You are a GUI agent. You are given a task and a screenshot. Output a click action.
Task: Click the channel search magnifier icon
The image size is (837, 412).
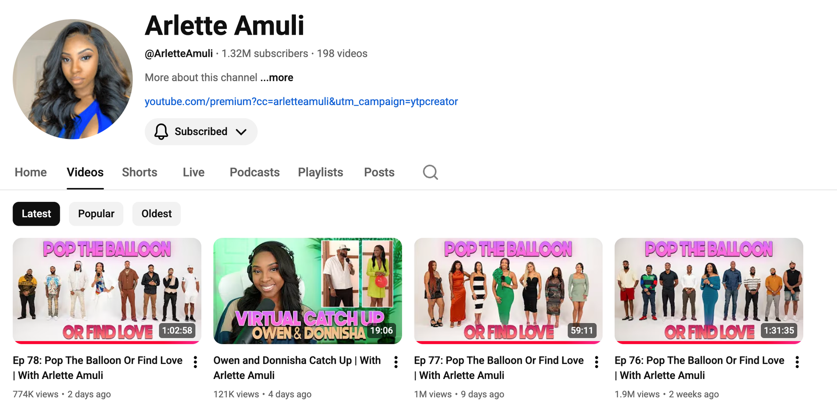pos(430,172)
